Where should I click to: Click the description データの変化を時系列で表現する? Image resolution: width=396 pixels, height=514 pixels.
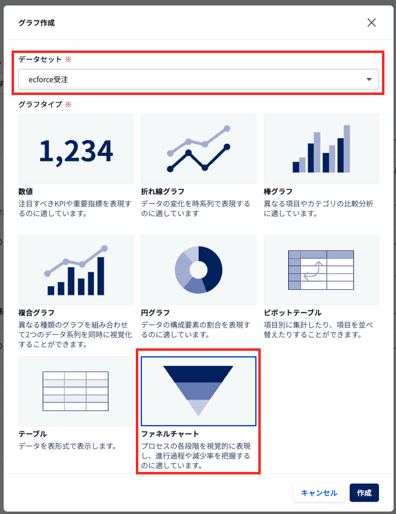click(196, 209)
